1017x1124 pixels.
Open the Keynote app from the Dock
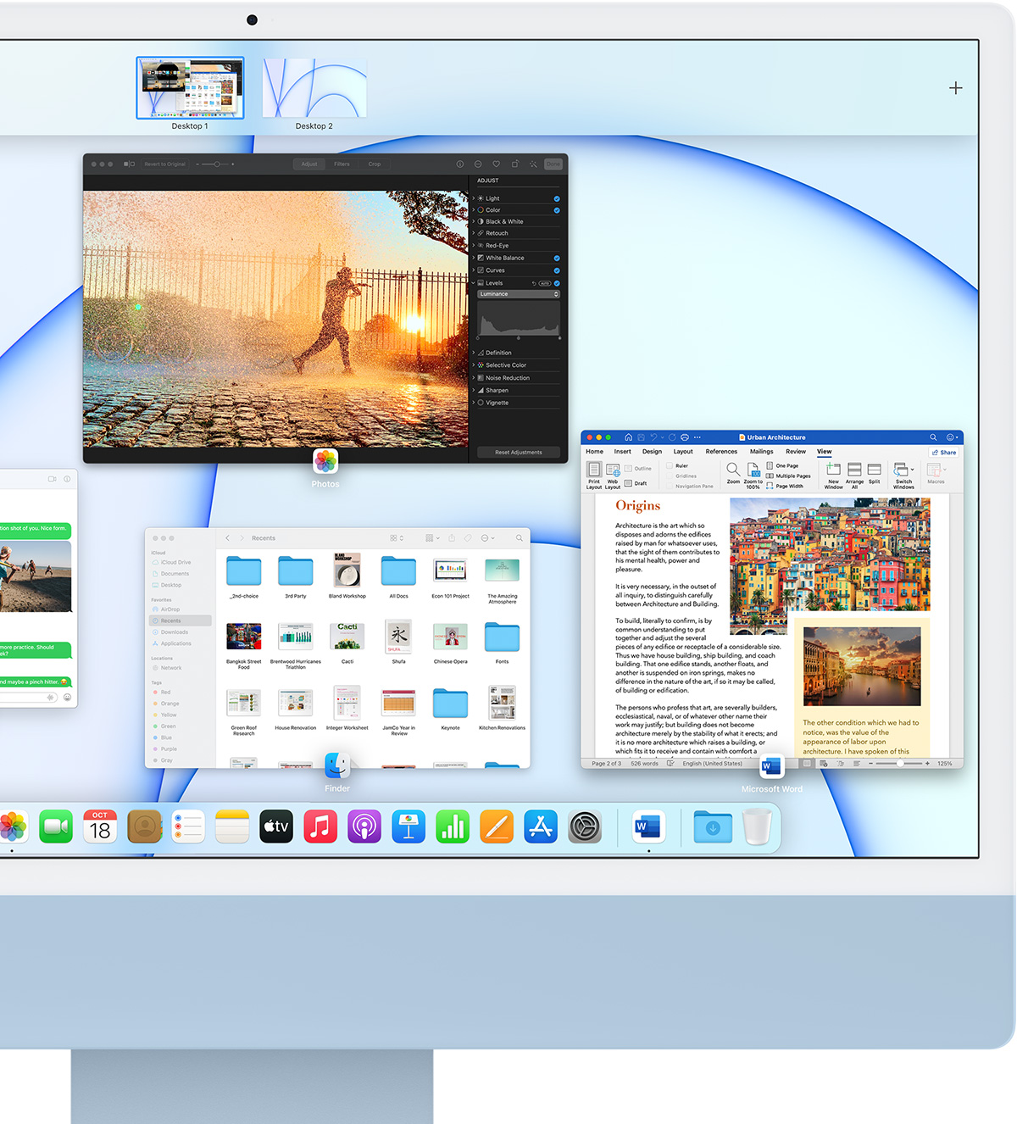coord(408,826)
